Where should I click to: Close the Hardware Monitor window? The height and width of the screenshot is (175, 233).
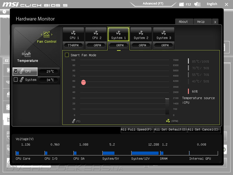pos(215,22)
